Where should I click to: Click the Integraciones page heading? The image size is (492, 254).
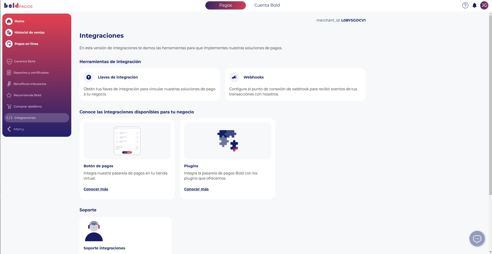pyautogui.click(x=102, y=36)
